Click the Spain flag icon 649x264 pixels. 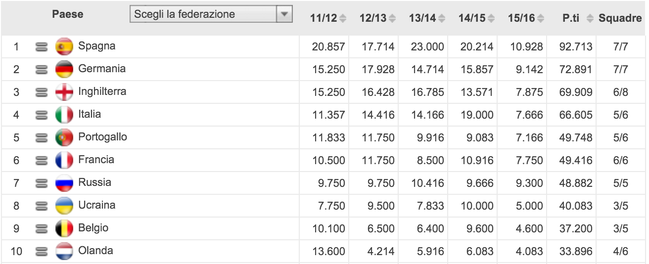pyautogui.click(x=64, y=46)
